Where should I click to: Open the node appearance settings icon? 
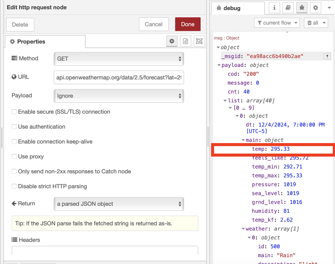point(199,41)
